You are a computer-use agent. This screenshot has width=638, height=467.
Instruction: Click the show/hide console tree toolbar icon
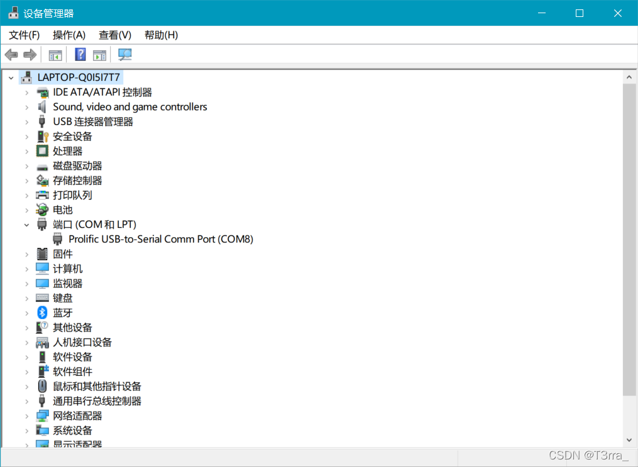pyautogui.click(x=55, y=55)
